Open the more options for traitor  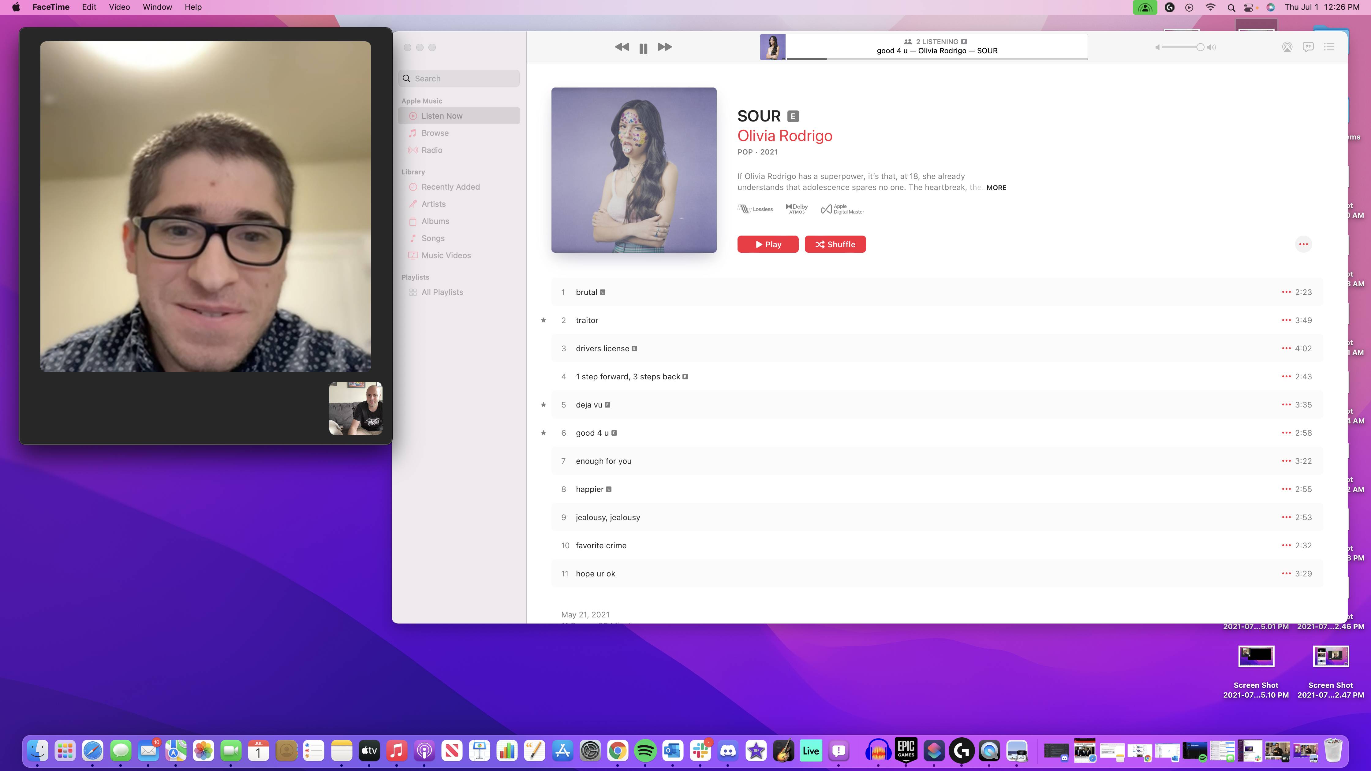[1286, 320]
